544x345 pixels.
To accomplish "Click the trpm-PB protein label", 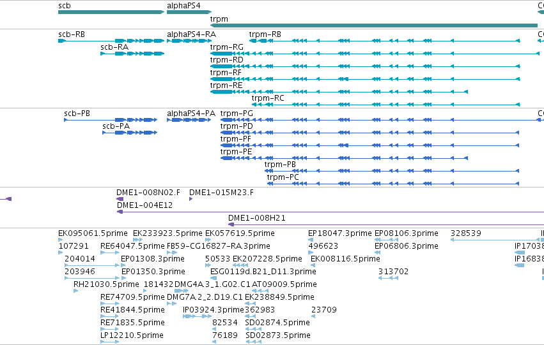I will [280, 165].
